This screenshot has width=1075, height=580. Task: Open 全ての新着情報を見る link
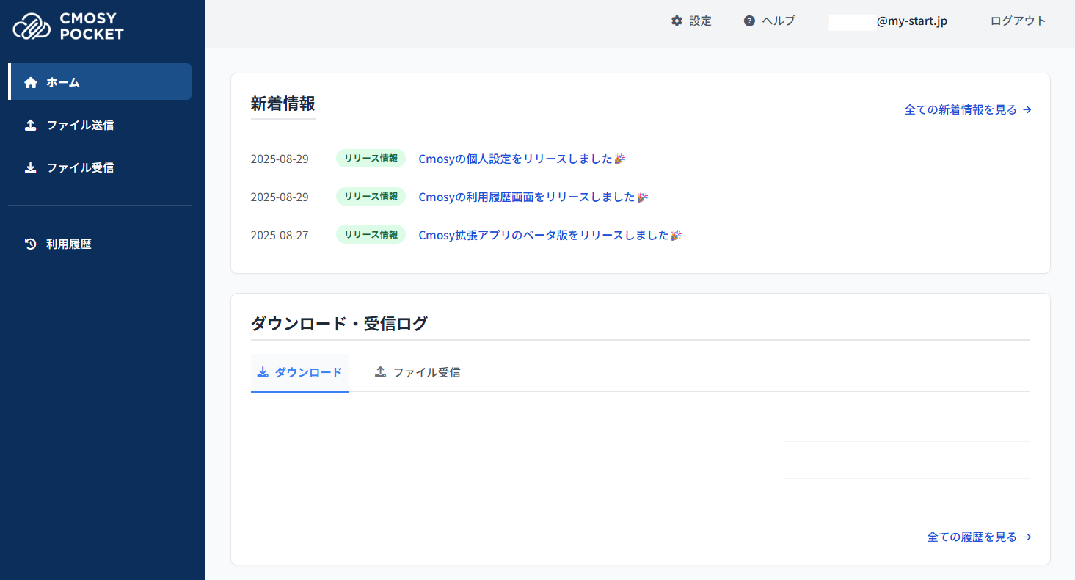968,109
